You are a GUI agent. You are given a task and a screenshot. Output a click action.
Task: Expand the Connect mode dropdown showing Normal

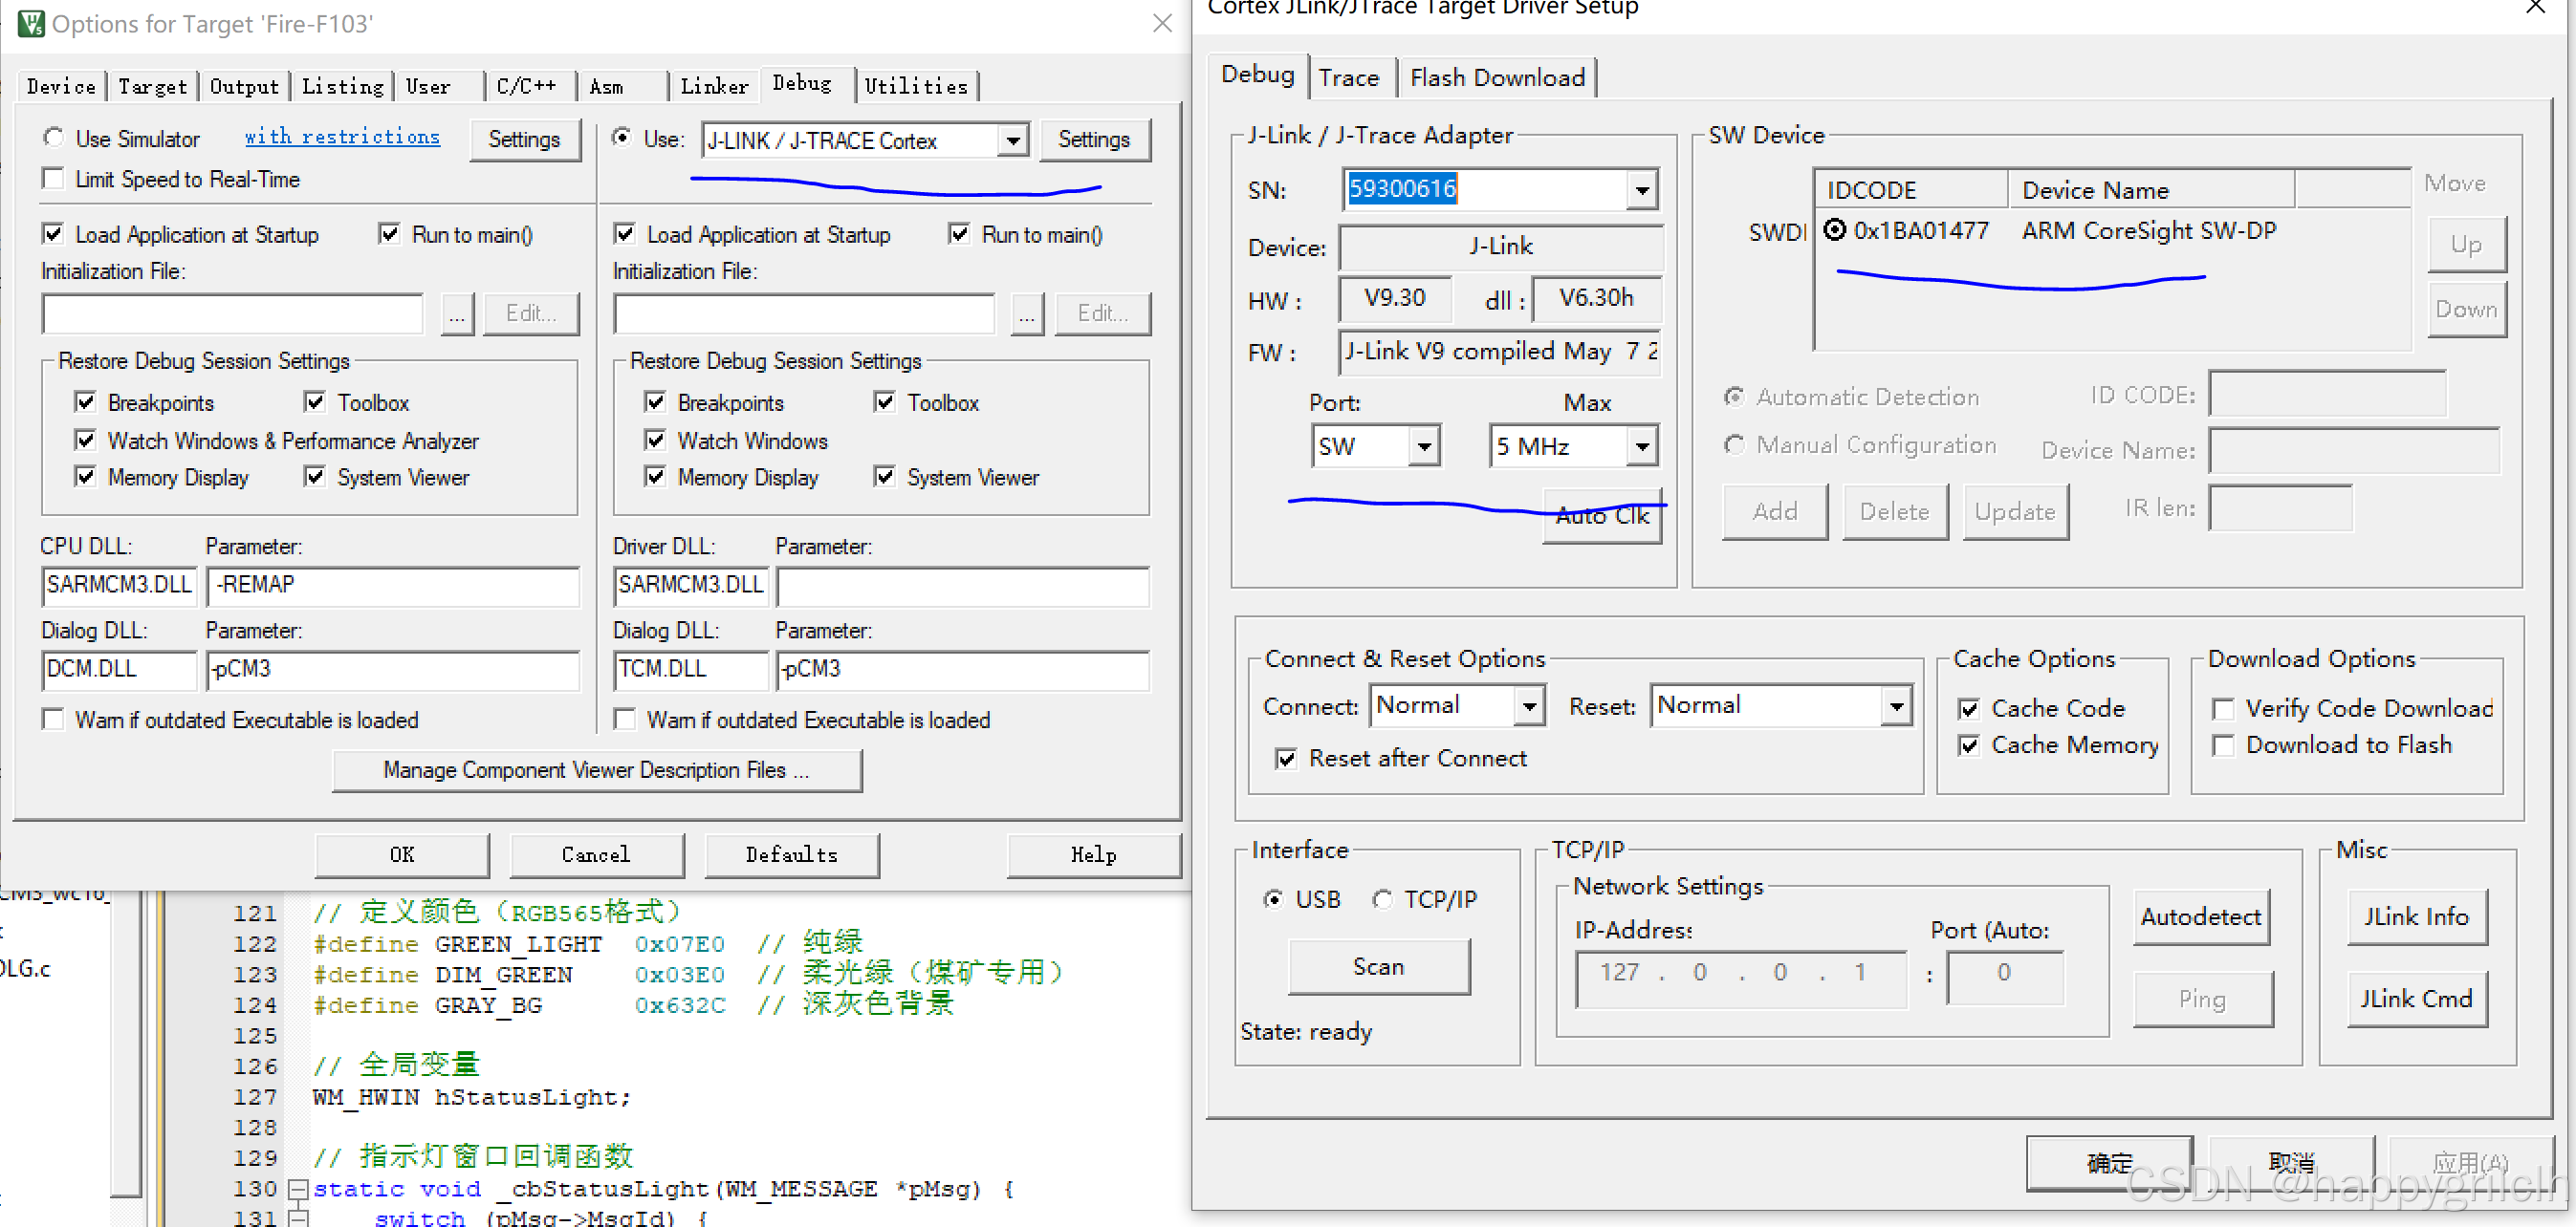[1529, 705]
